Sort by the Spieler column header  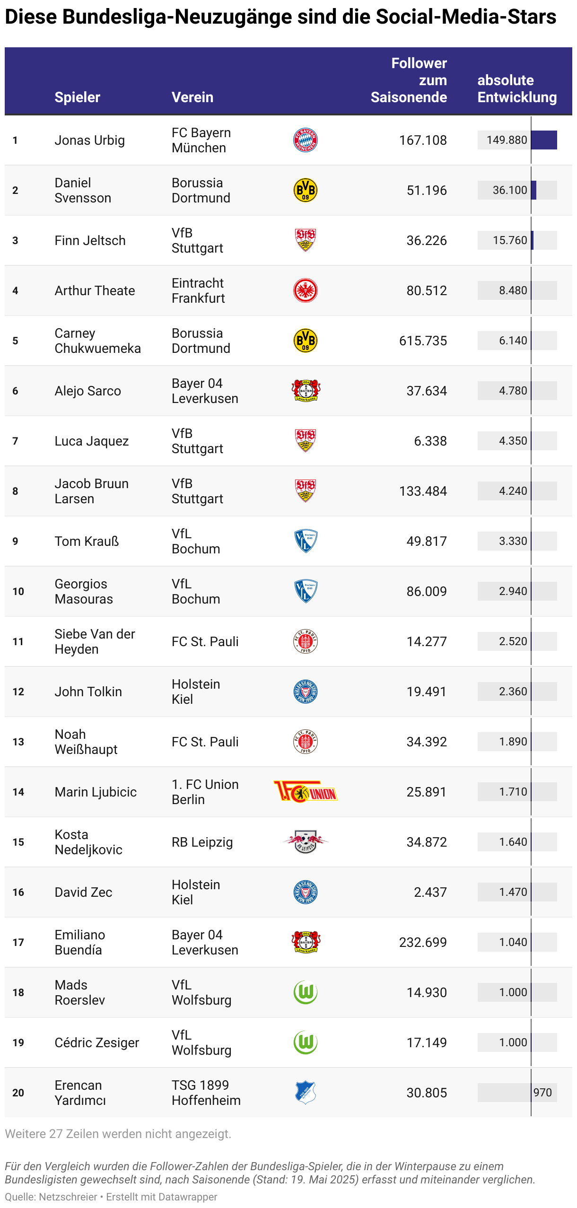click(x=78, y=97)
